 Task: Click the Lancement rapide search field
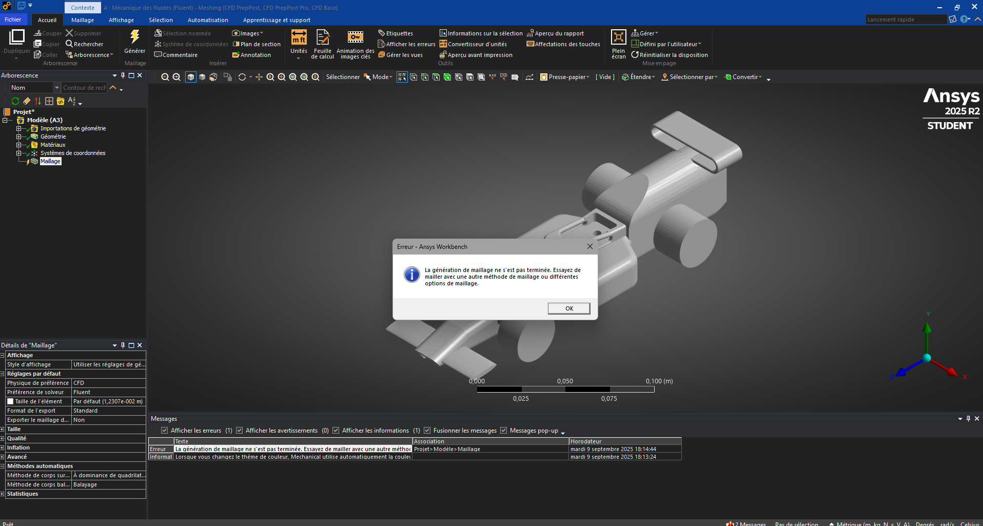pos(905,20)
